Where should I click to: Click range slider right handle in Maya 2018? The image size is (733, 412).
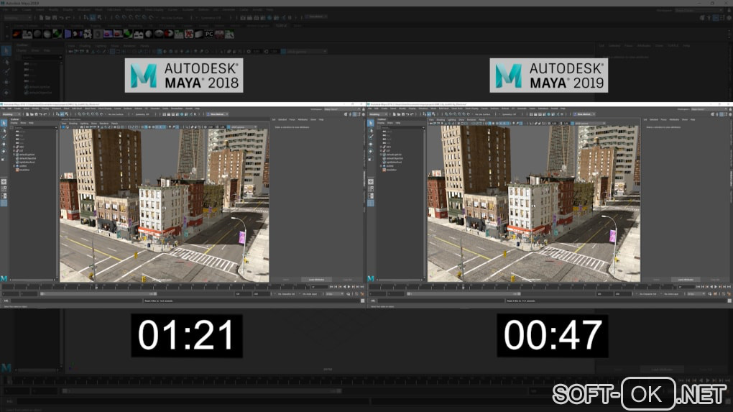155,293
